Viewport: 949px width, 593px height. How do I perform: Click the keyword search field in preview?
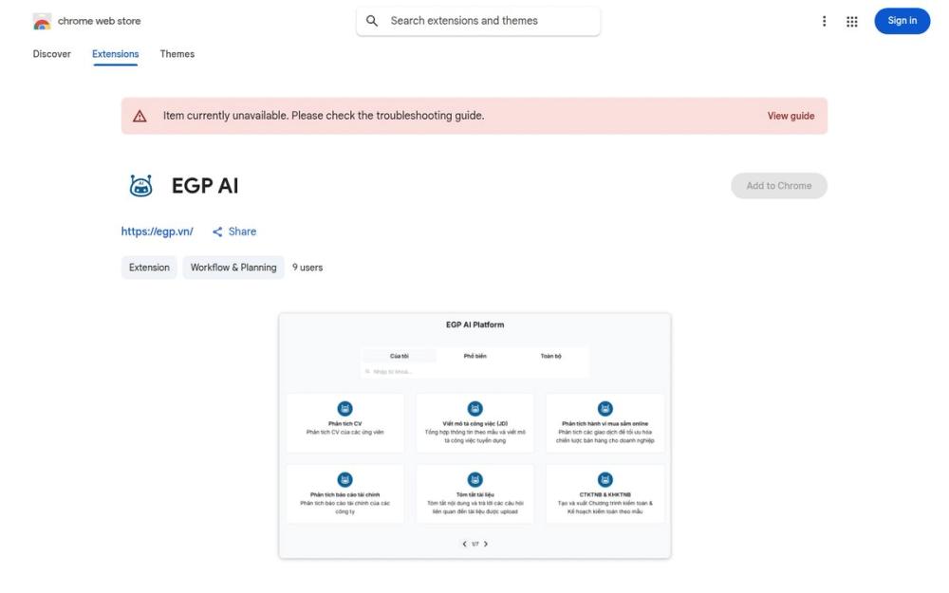click(x=475, y=372)
